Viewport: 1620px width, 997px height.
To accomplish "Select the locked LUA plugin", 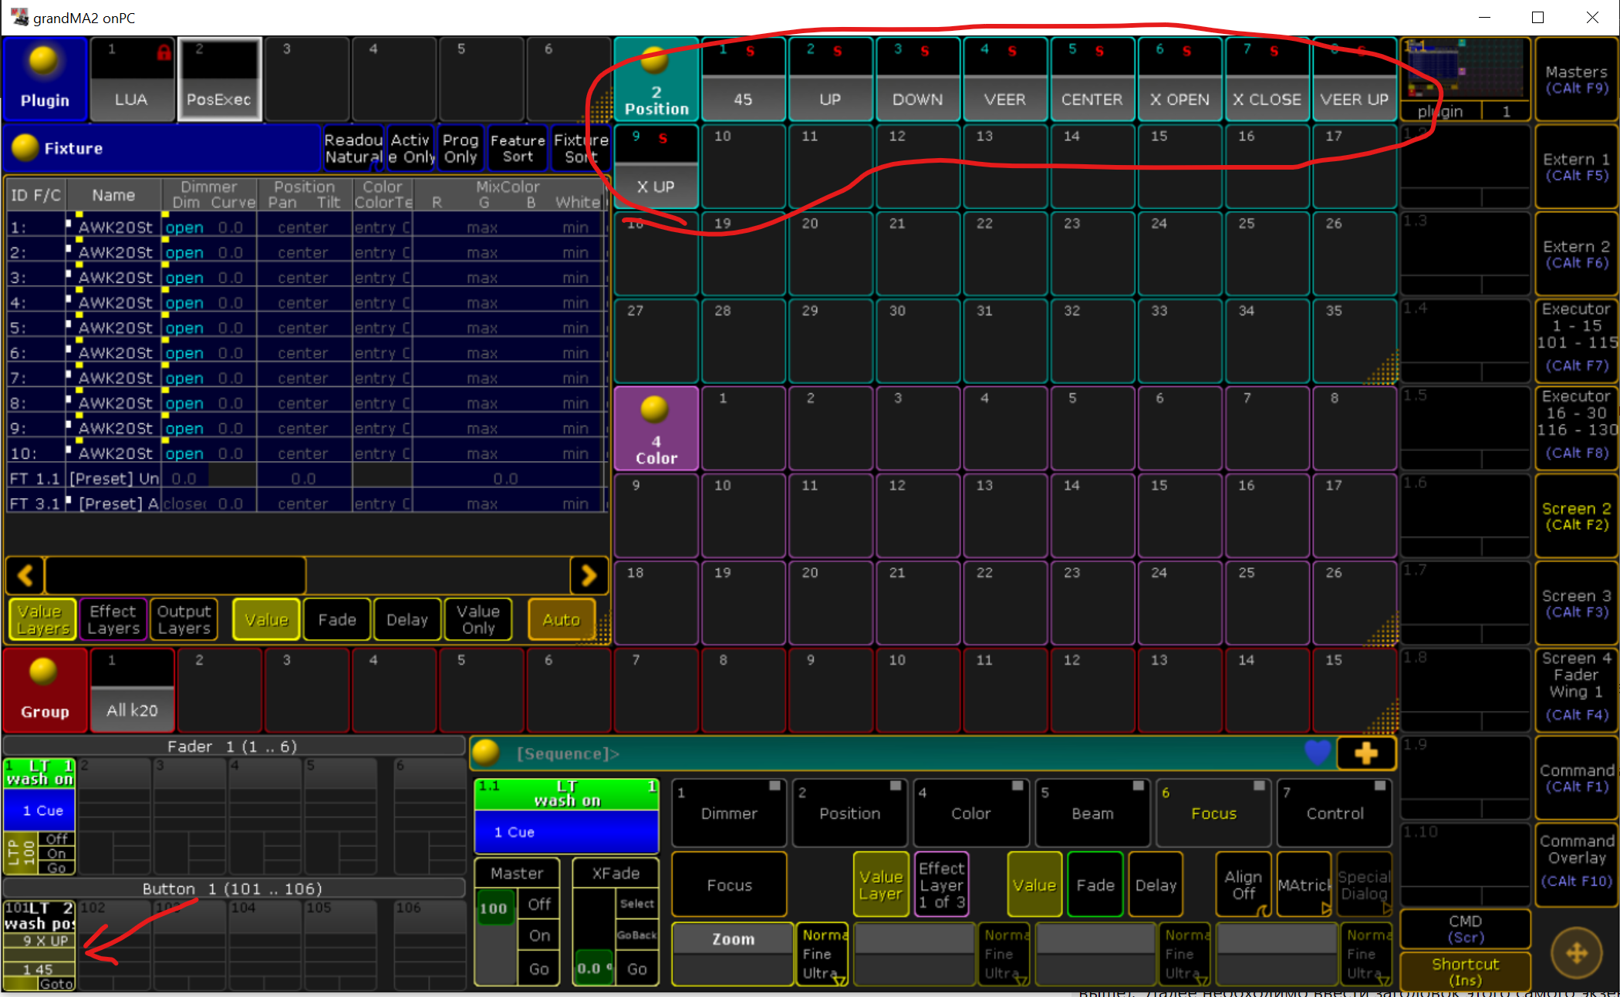I will click(x=132, y=79).
